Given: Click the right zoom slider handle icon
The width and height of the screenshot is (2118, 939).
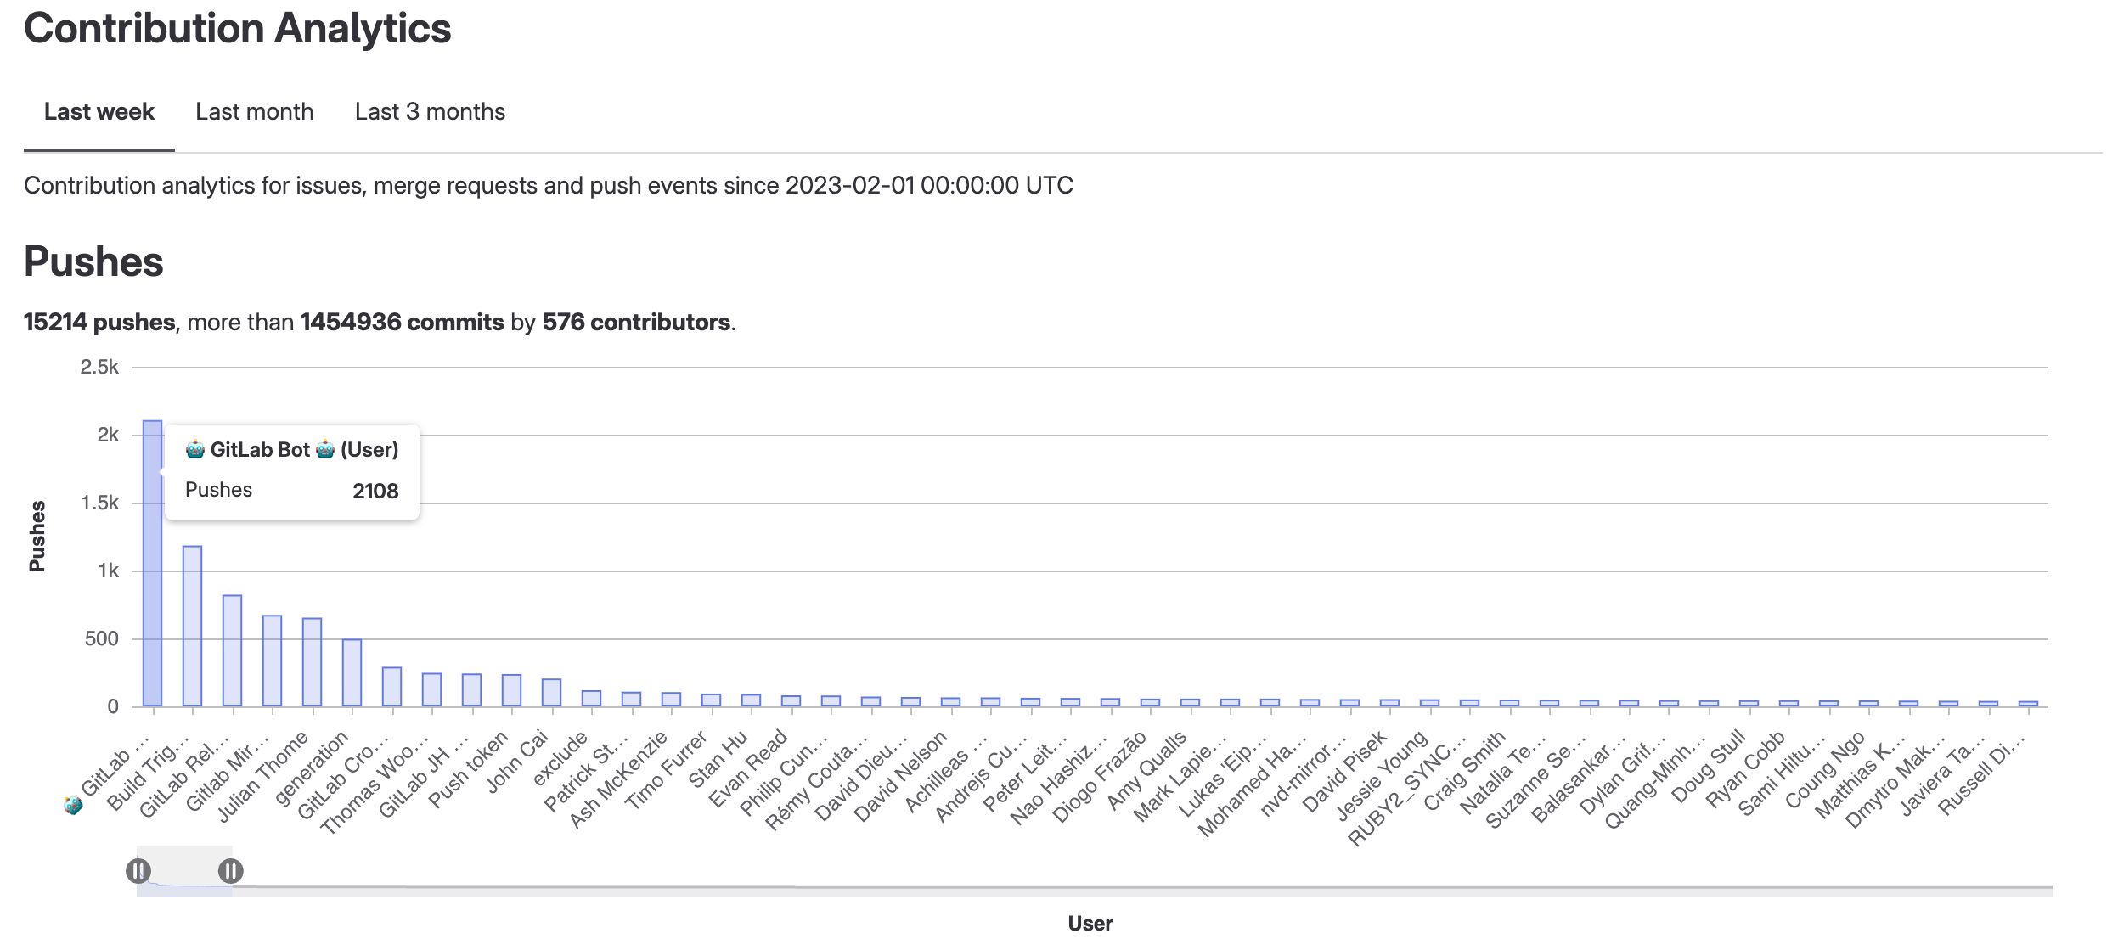Looking at the screenshot, I should click(x=231, y=870).
